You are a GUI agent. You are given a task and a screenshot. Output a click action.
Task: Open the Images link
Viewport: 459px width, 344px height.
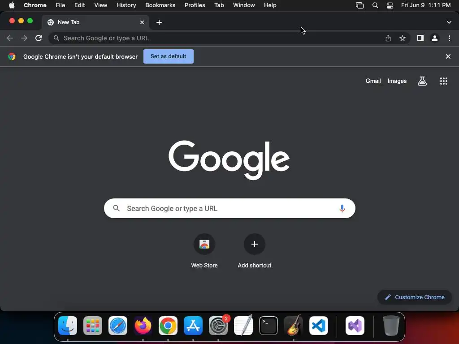397,81
